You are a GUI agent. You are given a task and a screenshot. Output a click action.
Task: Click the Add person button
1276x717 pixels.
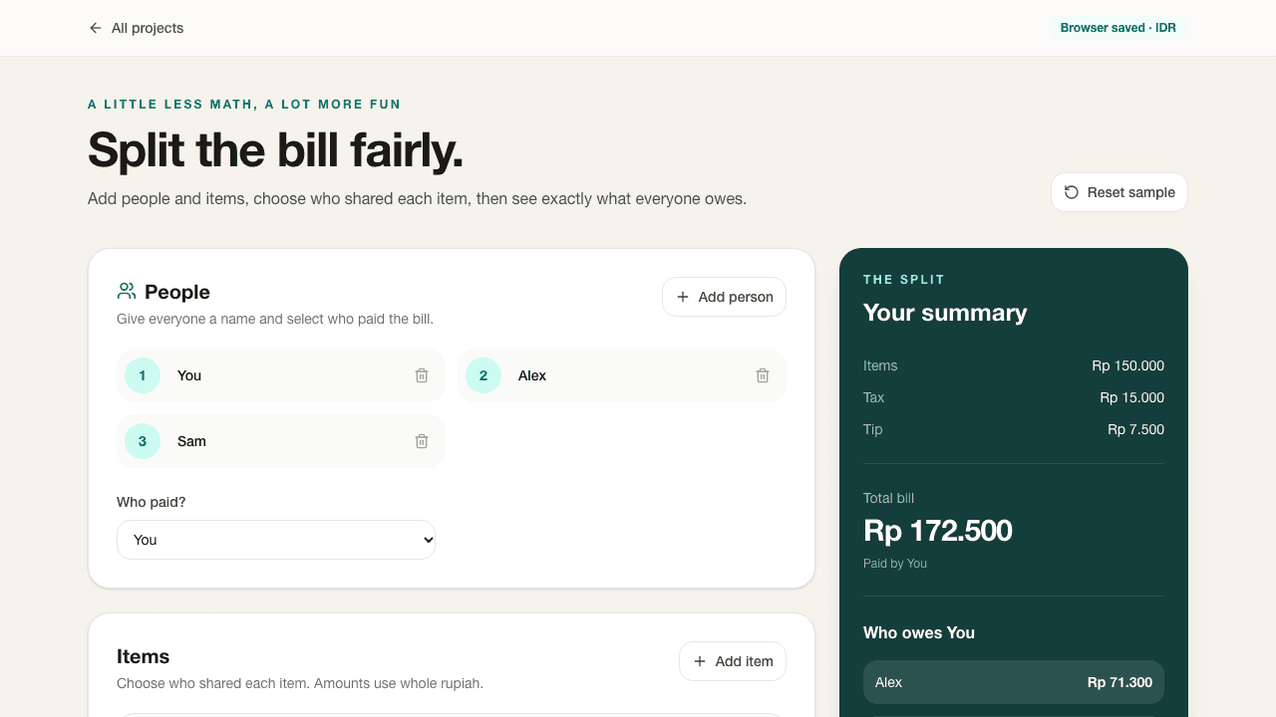pos(725,297)
